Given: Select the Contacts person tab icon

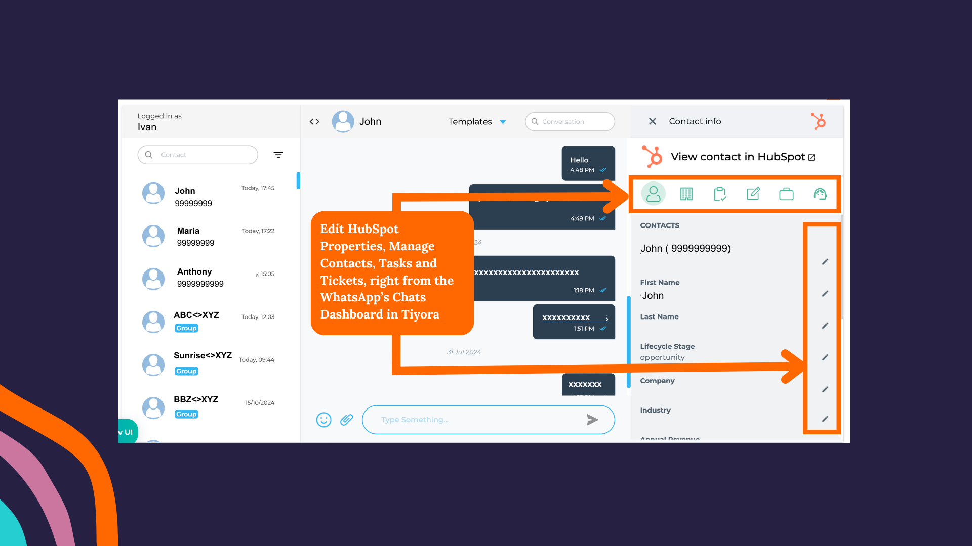Looking at the screenshot, I should click(654, 194).
